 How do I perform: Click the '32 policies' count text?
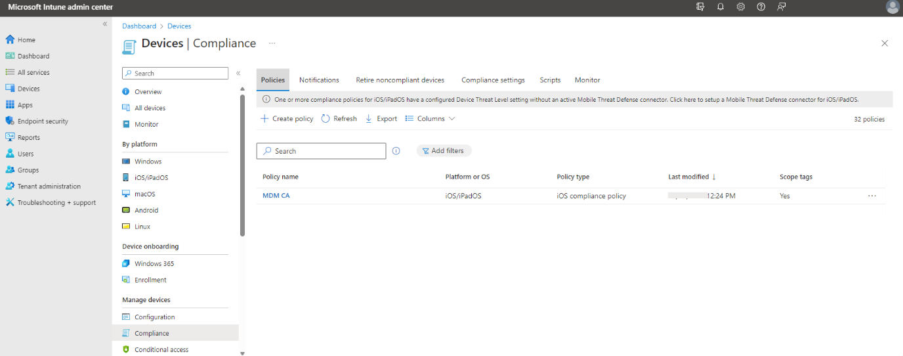click(x=869, y=120)
